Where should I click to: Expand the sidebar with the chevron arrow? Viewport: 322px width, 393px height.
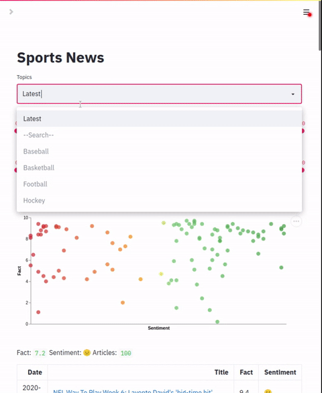(11, 12)
